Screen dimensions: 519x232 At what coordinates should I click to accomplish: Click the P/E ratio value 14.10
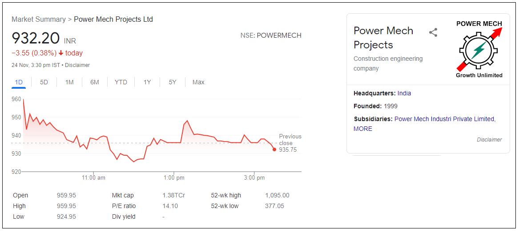(x=170, y=206)
